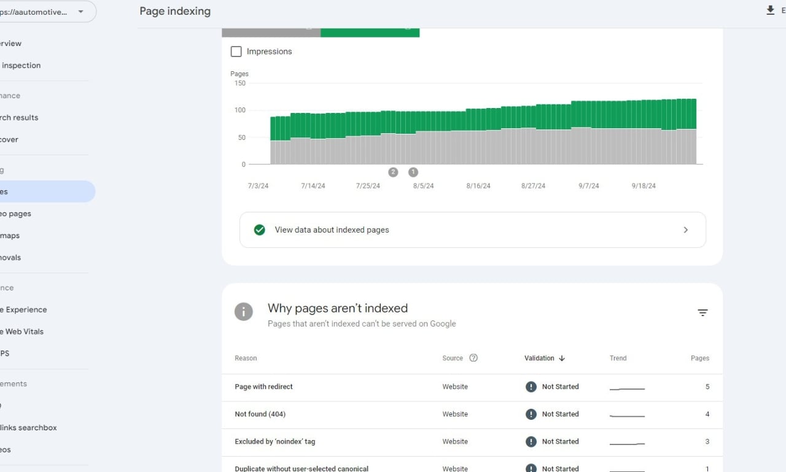Click the checkmark icon inside the green chart chip
The image size is (786, 472).
(407, 27)
